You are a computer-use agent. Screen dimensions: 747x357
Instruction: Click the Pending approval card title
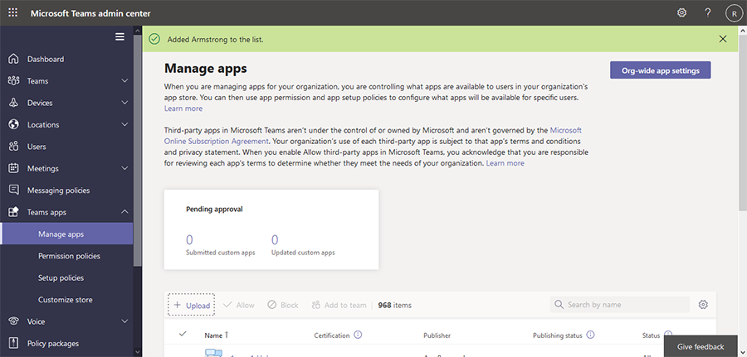click(x=214, y=210)
